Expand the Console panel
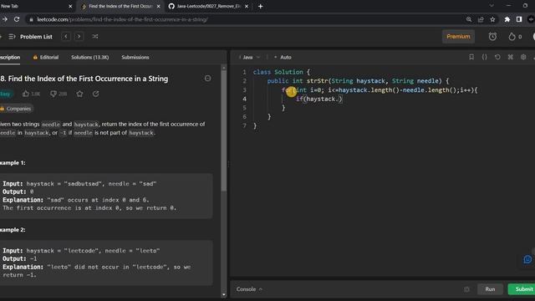Image resolution: width=535 pixels, height=301 pixels. point(249,289)
